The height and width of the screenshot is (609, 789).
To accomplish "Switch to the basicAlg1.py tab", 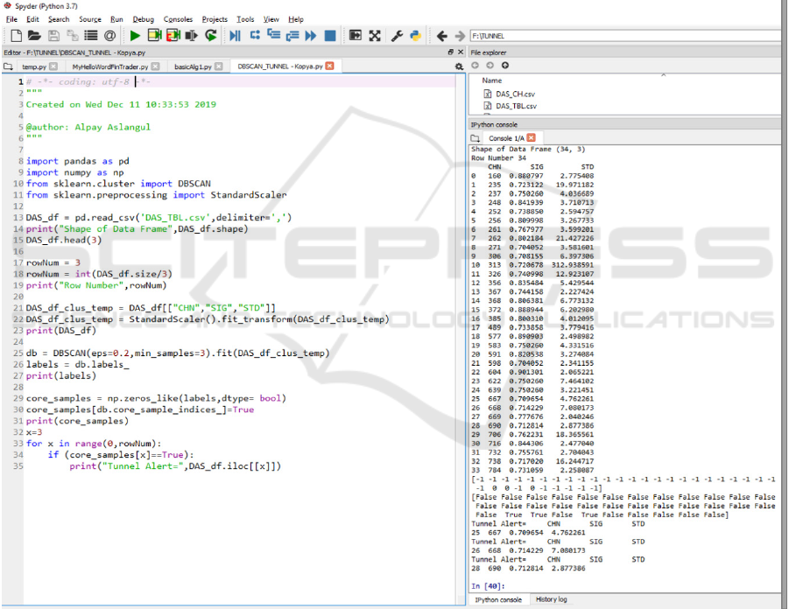I will pos(193,66).
